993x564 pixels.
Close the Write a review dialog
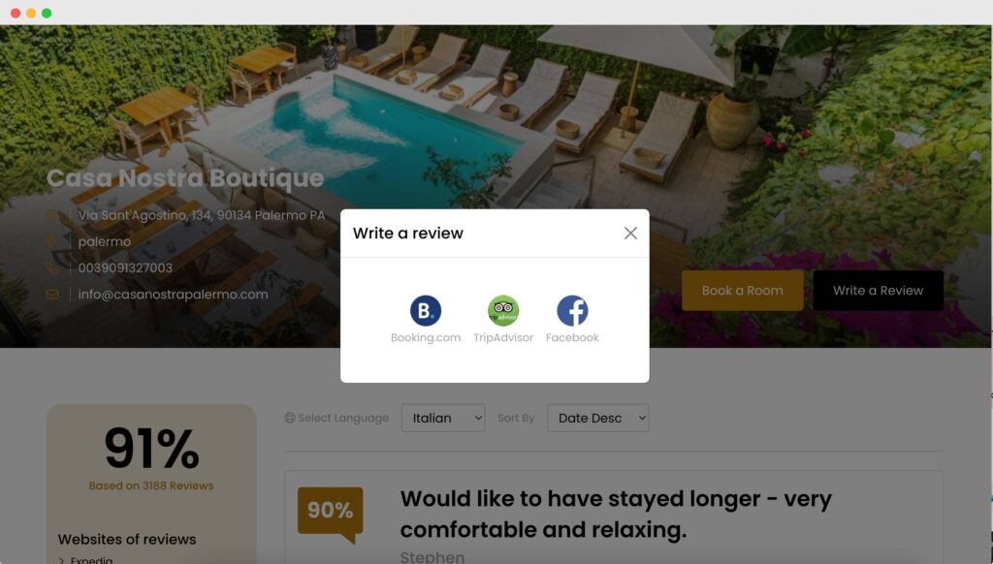click(x=630, y=233)
